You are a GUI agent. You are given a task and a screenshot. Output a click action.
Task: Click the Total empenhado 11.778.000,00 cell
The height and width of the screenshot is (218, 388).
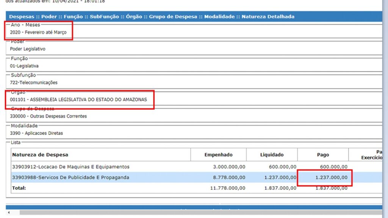(227, 188)
